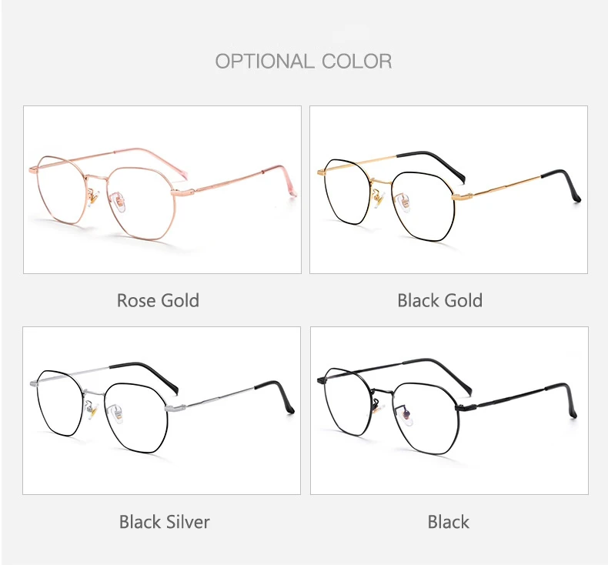
Task: Click the black silver frame's nose bridge
Action: 95,392
